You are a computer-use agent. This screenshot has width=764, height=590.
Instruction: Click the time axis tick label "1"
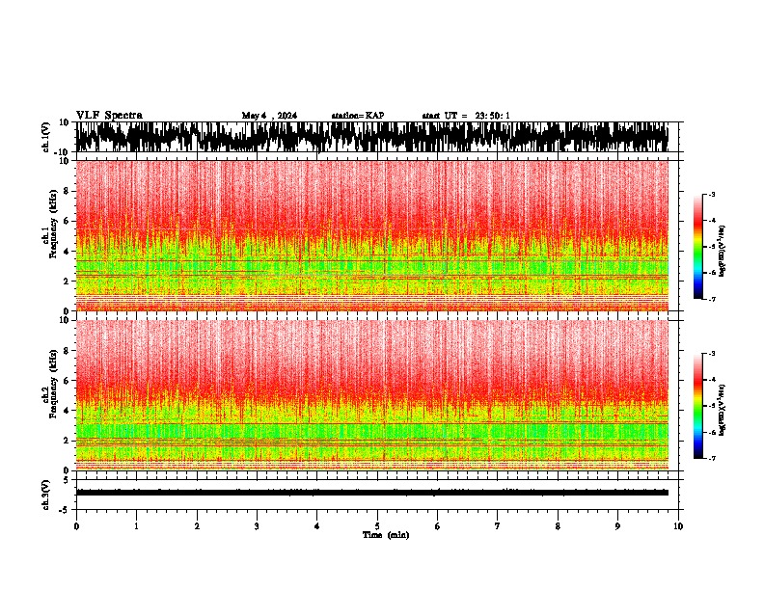(x=136, y=526)
